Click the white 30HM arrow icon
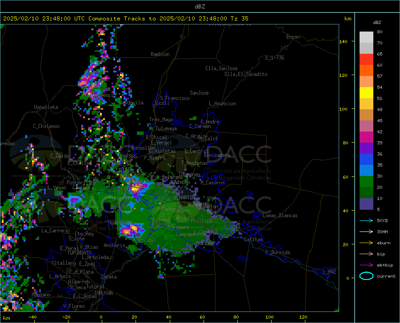 coord(366,231)
